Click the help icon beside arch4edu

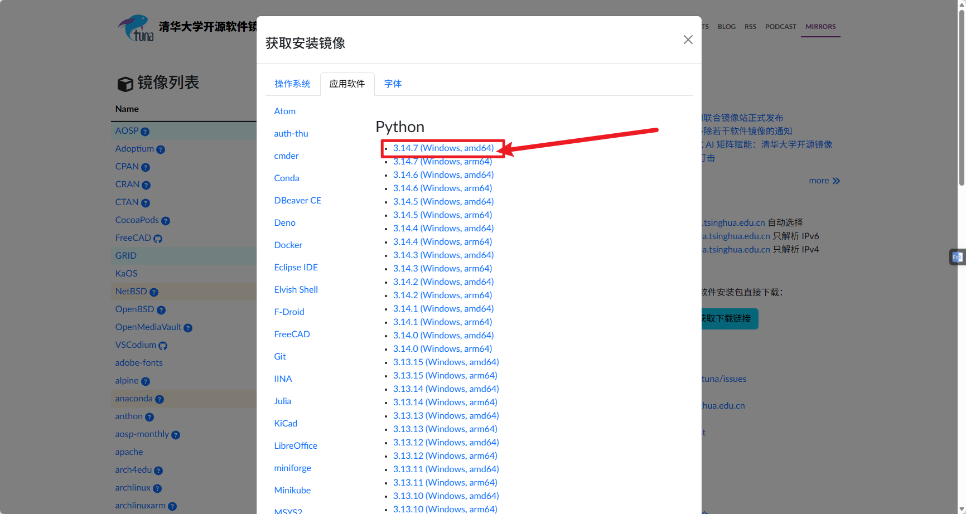[x=158, y=471]
